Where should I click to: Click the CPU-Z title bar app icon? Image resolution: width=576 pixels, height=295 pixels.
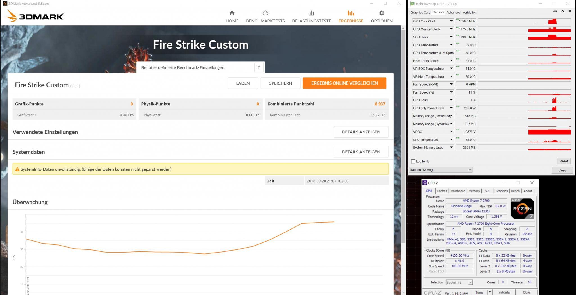click(425, 183)
